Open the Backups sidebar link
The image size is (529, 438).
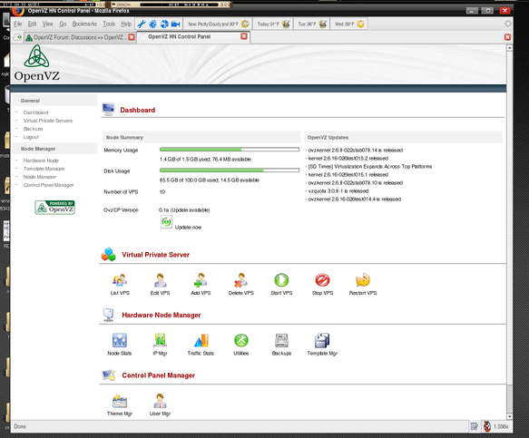pos(33,129)
